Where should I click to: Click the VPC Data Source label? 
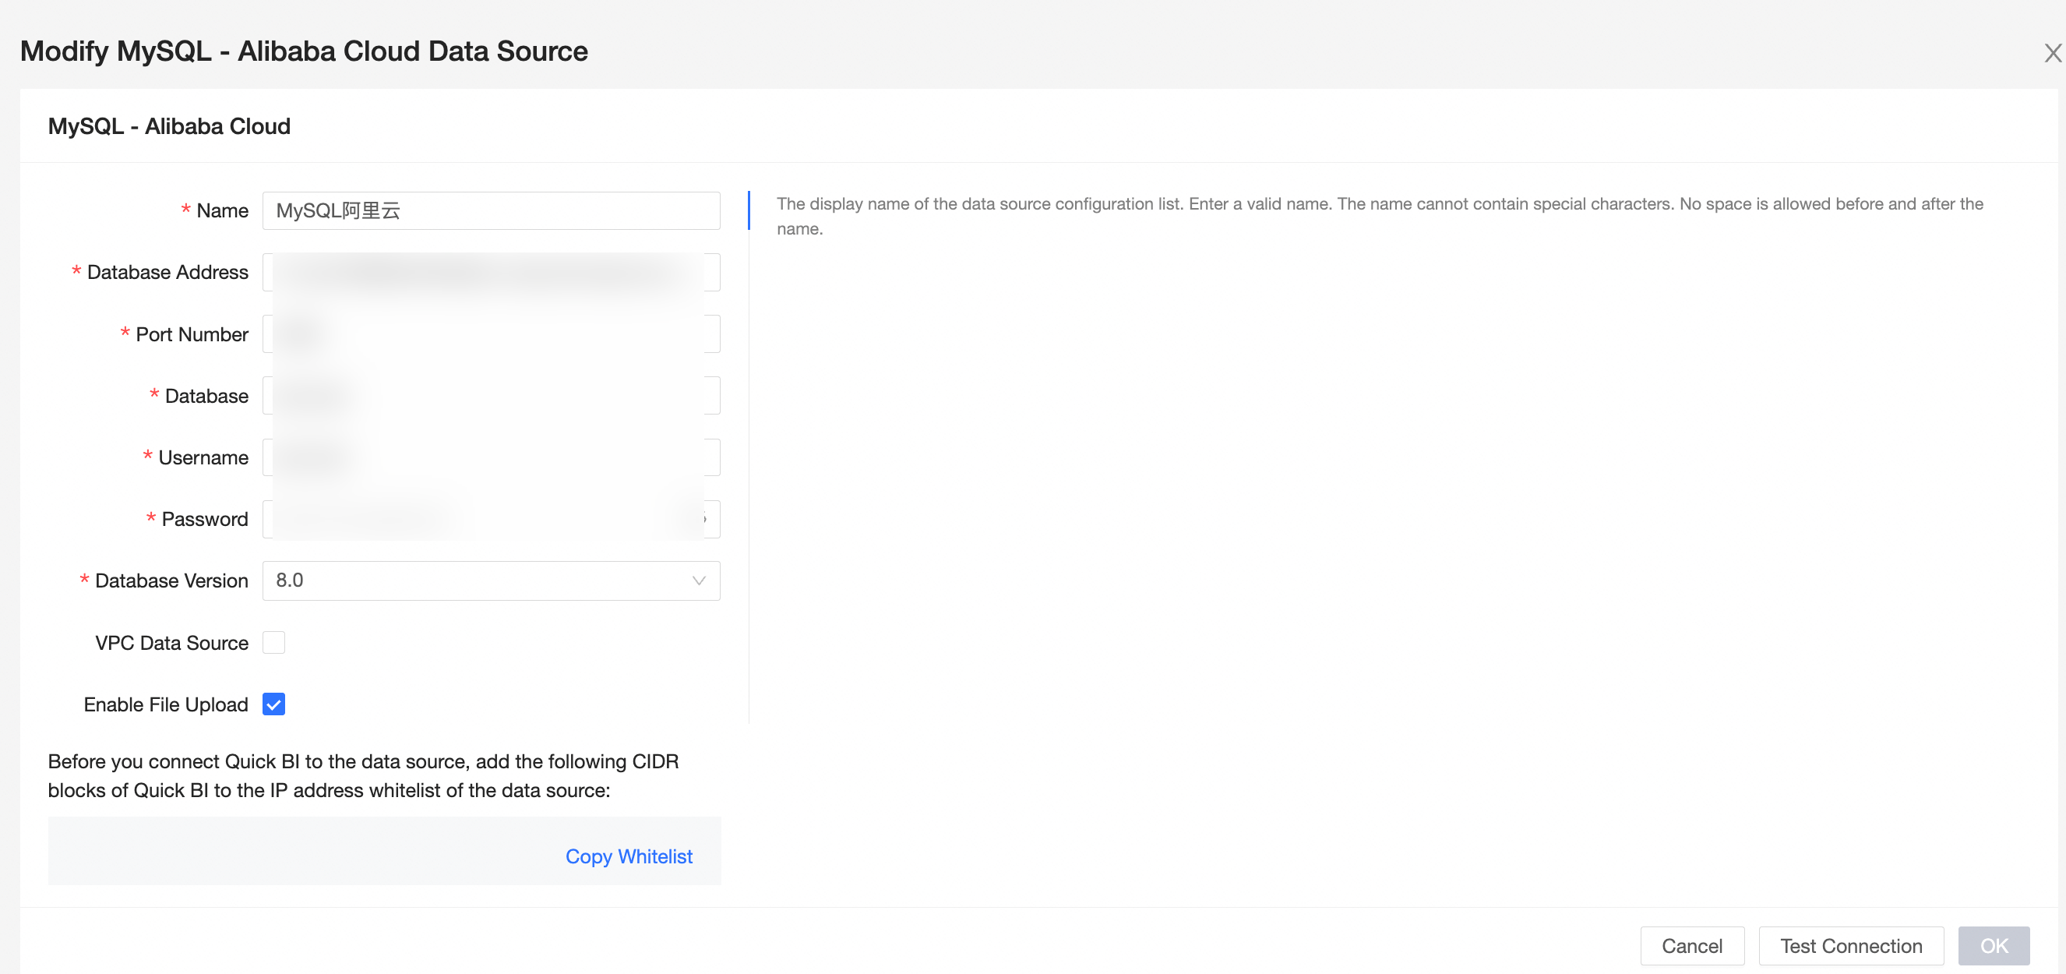171,643
